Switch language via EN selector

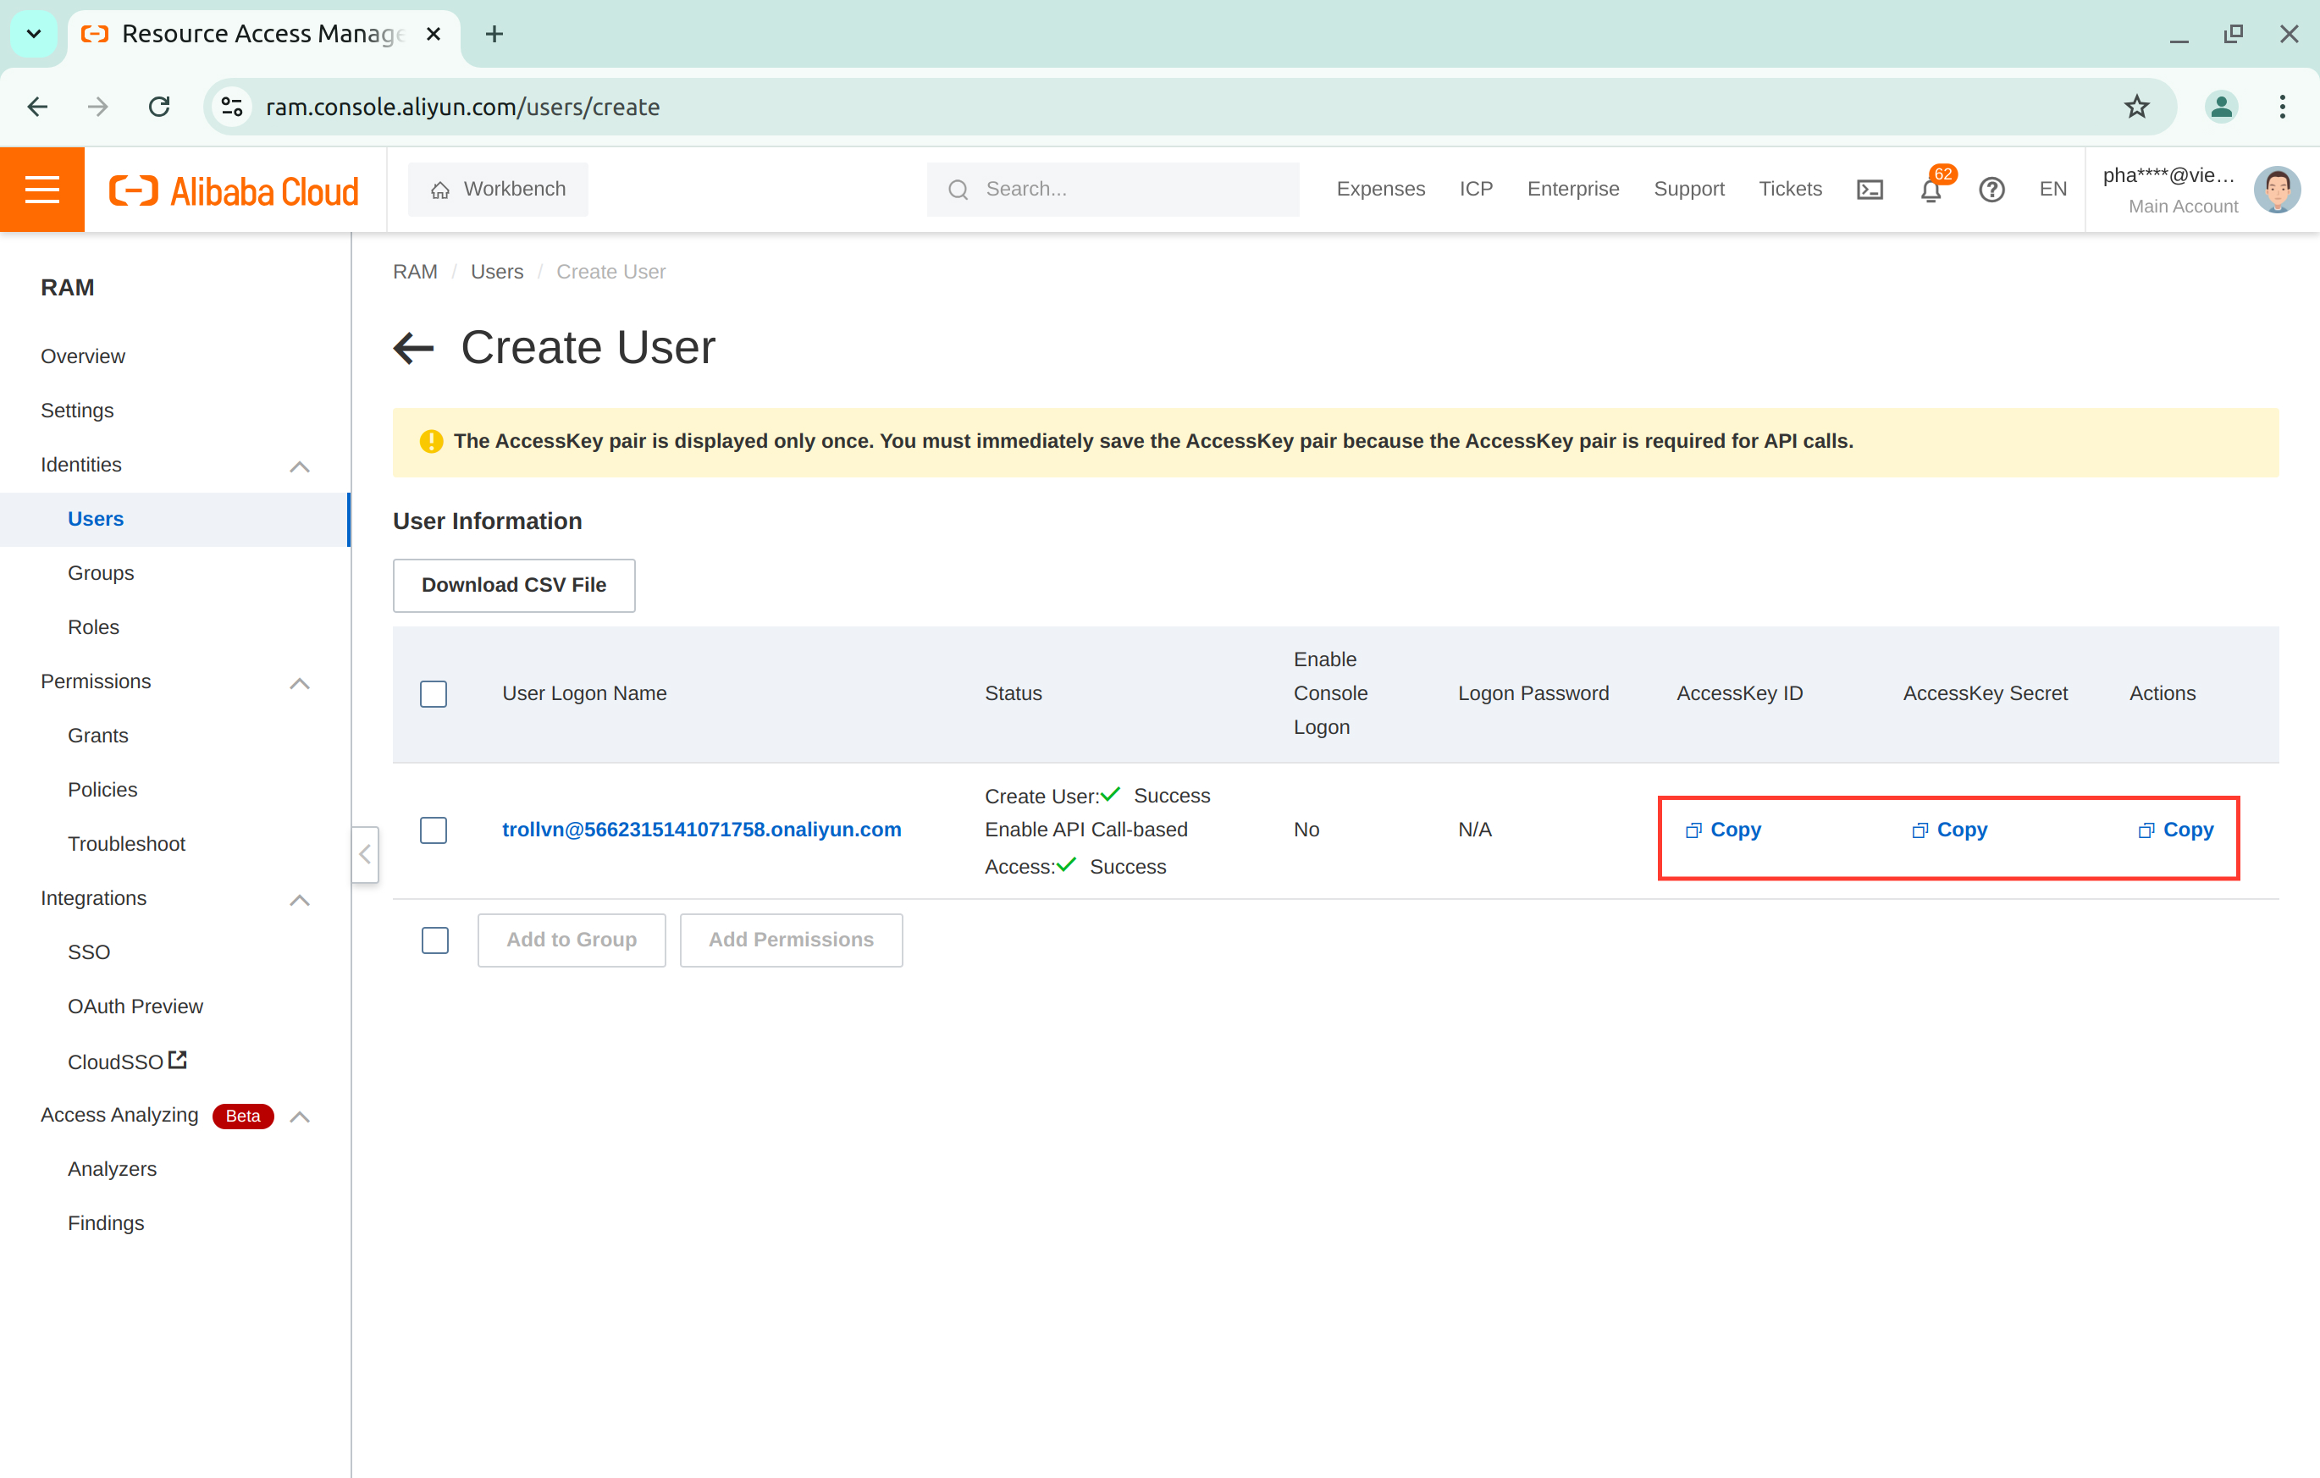coord(2052,190)
